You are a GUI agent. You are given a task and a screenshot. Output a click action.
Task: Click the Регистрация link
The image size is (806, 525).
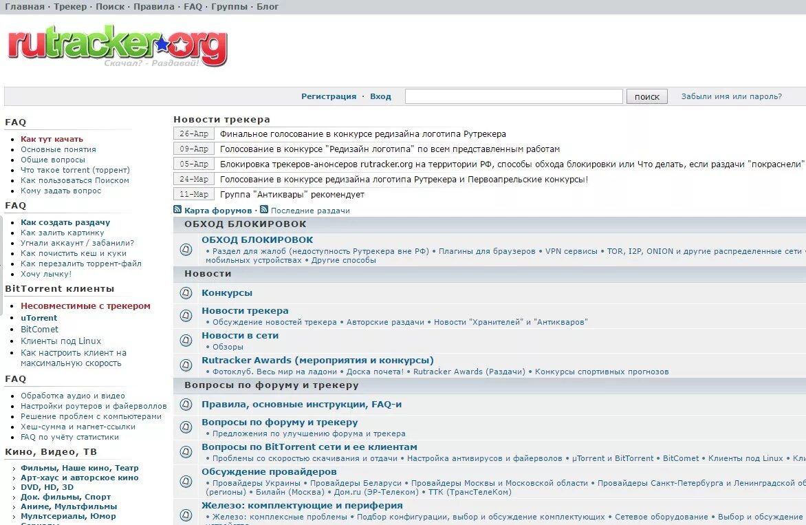[x=329, y=96]
